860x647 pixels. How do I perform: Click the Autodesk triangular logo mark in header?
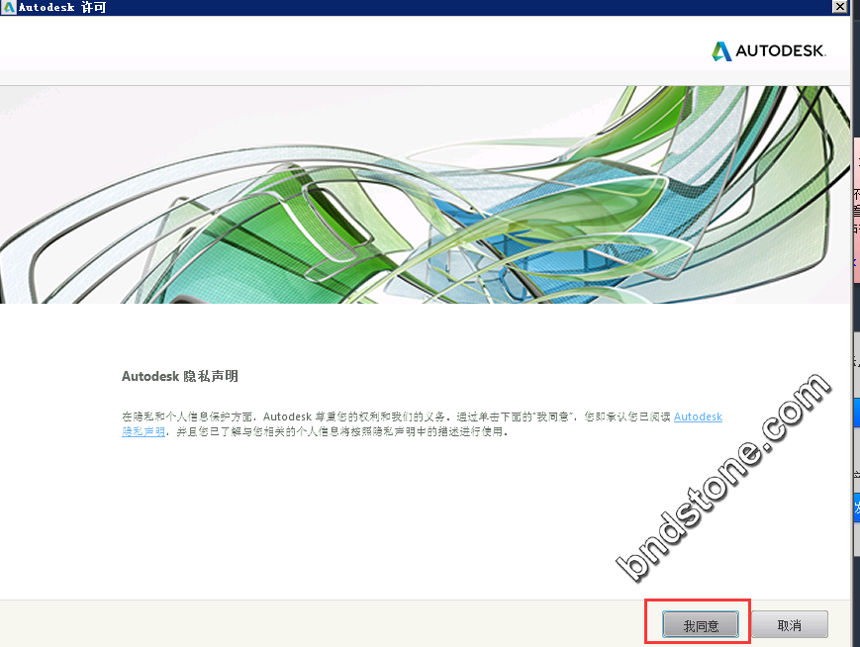click(721, 50)
